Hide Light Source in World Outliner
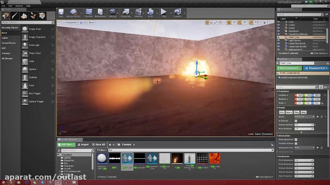This screenshot has height=185, width=330. 278,40
